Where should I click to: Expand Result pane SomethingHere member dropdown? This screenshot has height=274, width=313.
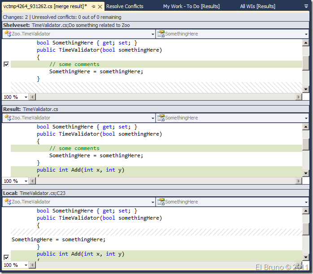coord(305,118)
